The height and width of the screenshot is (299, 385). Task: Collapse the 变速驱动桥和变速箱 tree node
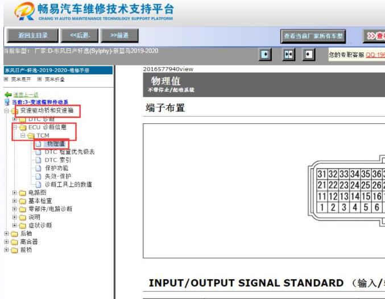tap(7, 111)
